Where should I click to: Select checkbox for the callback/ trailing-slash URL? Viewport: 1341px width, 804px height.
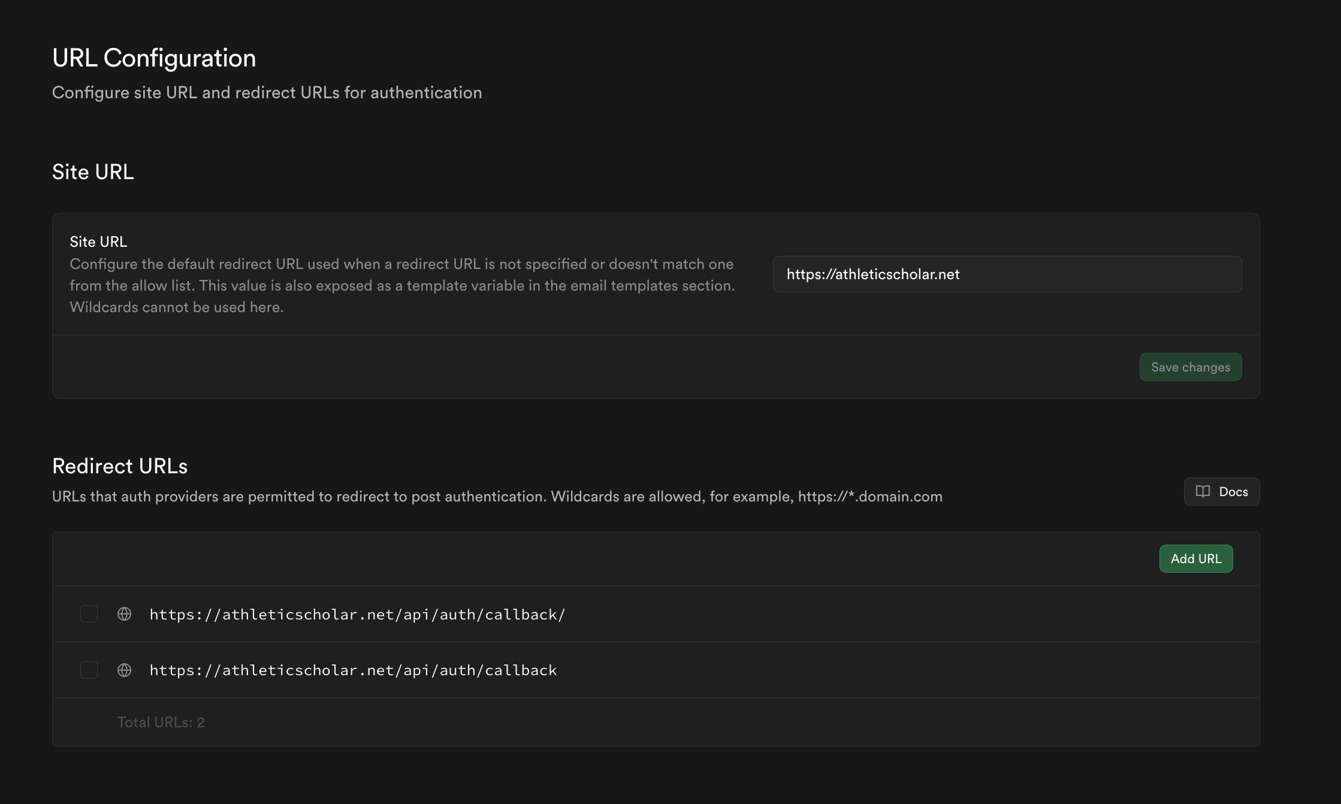[x=89, y=614]
